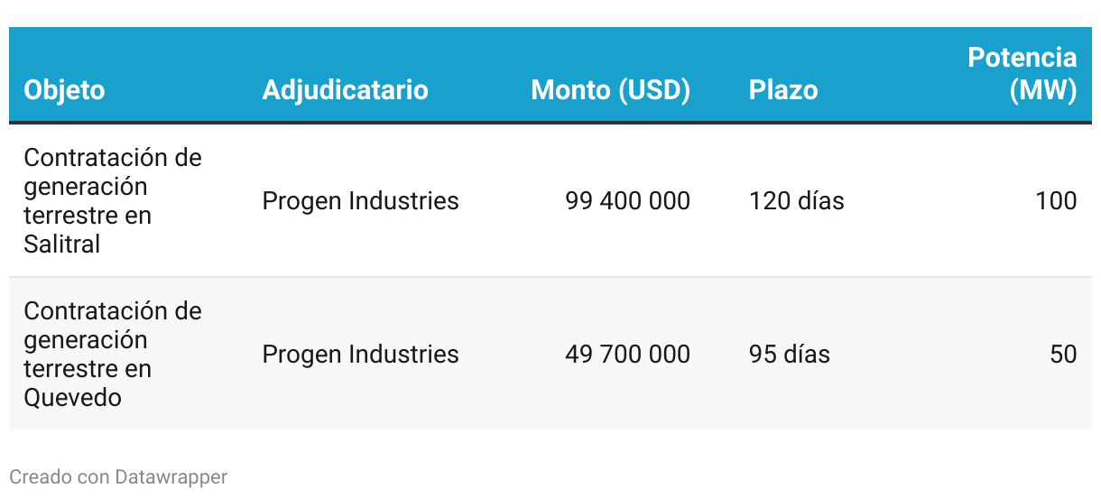The height and width of the screenshot is (498, 1101).
Task: Click the (MW) unit label in header
Action: (1043, 90)
